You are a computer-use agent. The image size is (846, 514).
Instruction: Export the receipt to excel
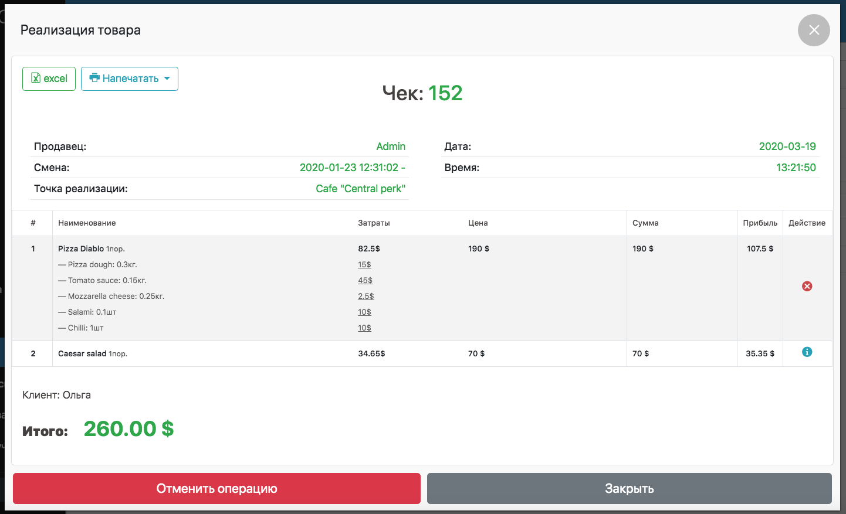tap(49, 79)
